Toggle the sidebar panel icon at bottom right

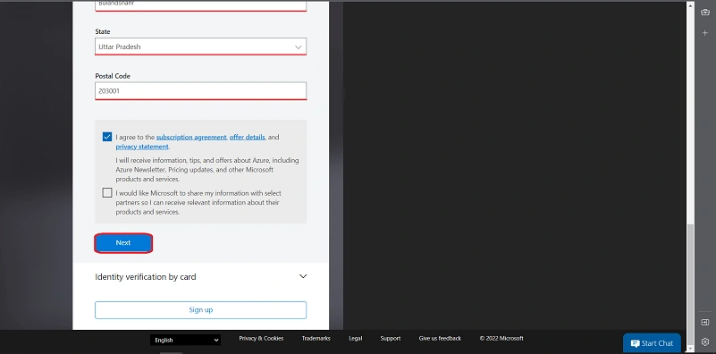coord(704,322)
